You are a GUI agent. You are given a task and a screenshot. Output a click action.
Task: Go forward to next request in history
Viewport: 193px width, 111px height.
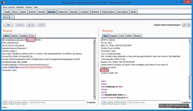pos(40,25)
